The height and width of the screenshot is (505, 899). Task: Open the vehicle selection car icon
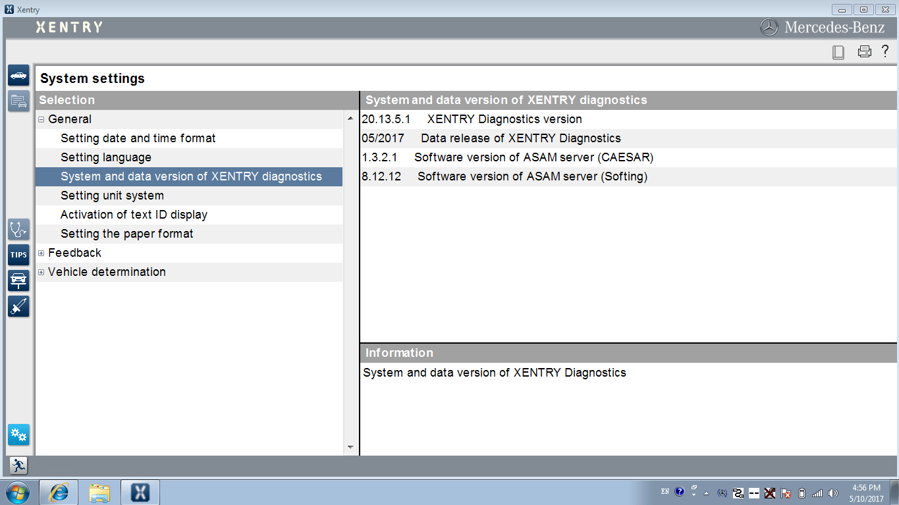point(18,75)
